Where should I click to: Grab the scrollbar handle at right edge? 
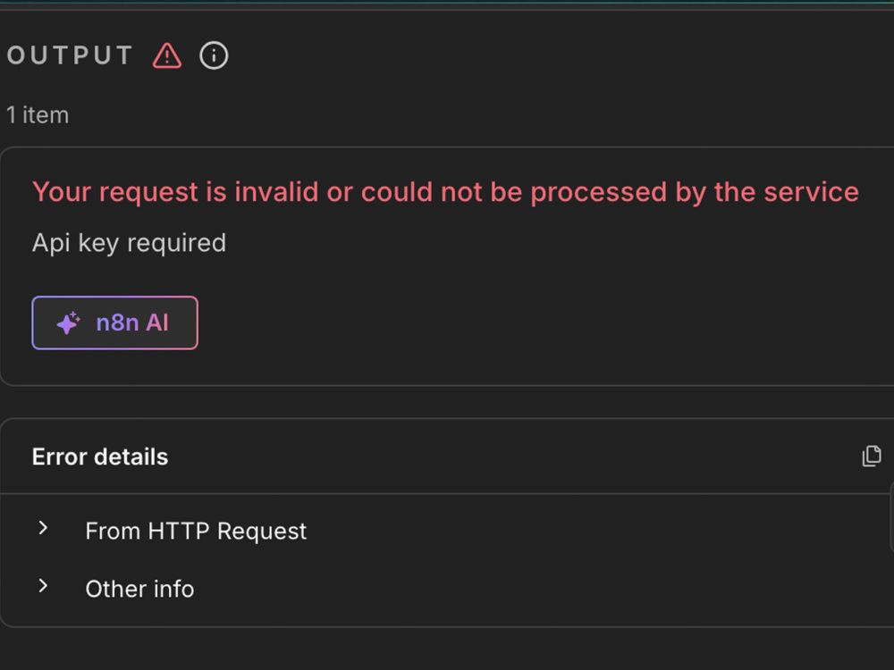click(891, 517)
